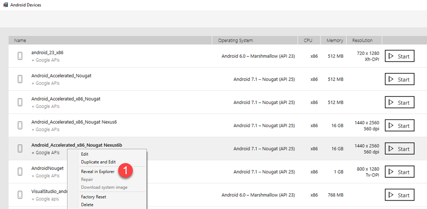Launch the VisualStudio_android emulator with Start

[x=399, y=195]
